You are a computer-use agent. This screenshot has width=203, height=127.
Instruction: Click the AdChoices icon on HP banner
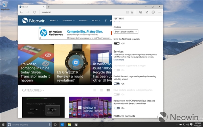[40, 28]
